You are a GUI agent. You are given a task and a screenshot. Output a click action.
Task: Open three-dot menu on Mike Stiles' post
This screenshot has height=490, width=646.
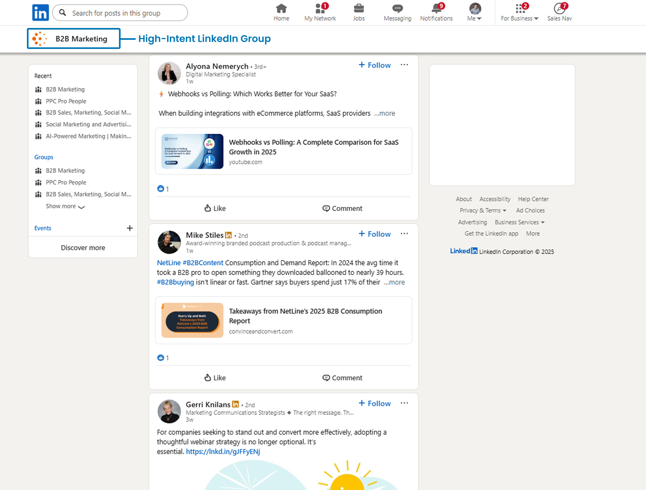[404, 234]
